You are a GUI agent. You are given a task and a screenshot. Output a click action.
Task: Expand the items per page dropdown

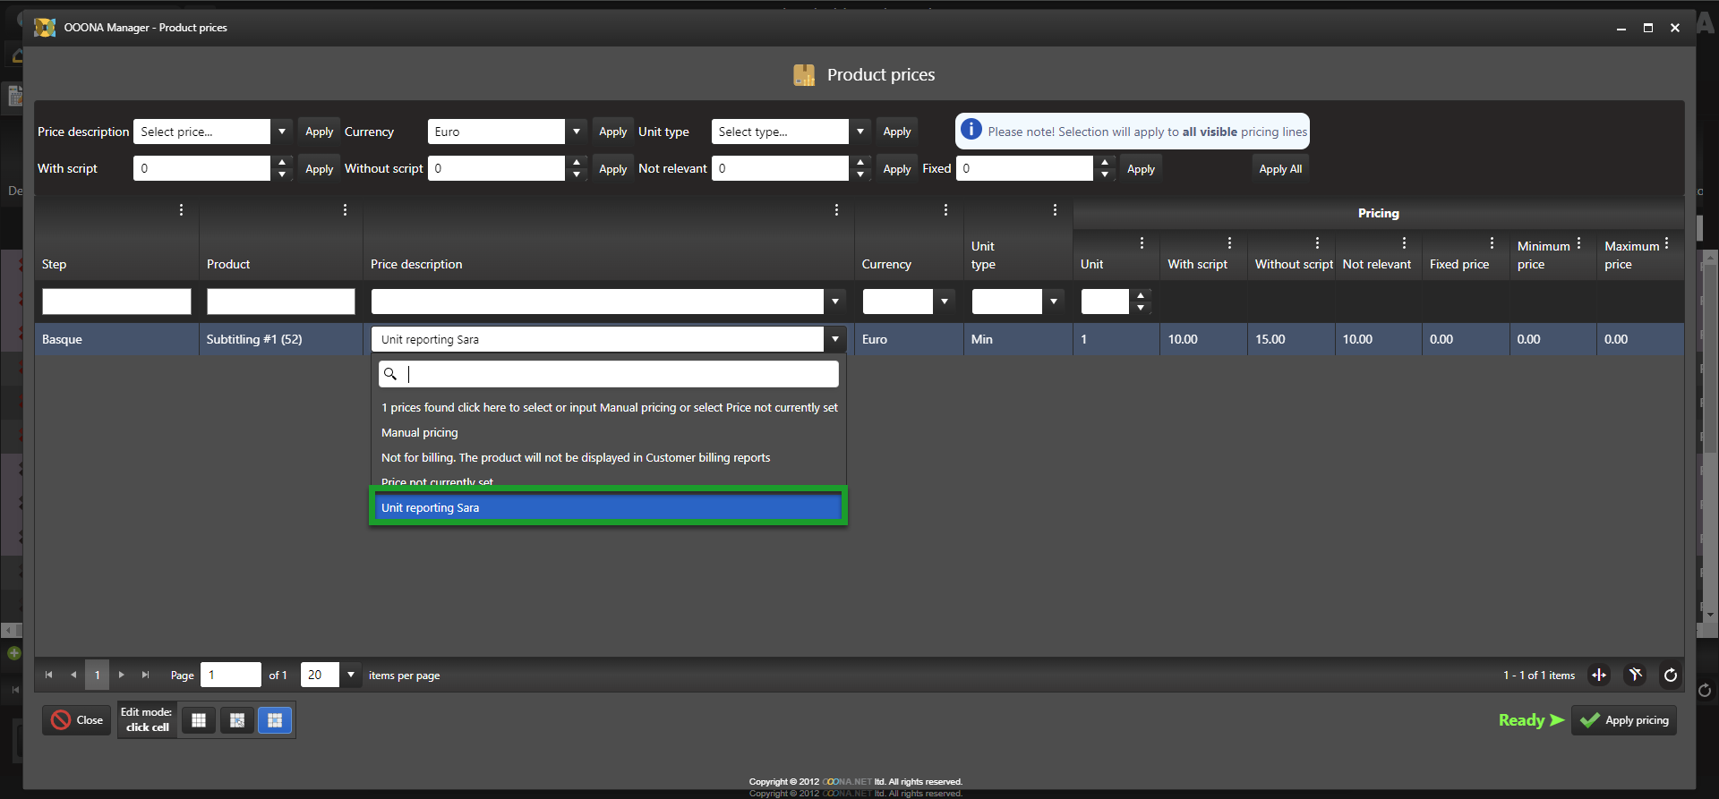(x=351, y=676)
